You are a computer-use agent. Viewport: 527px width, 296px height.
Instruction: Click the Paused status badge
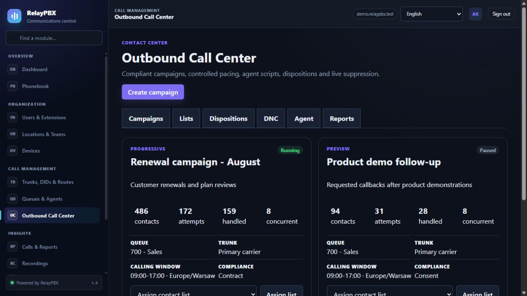pos(487,150)
